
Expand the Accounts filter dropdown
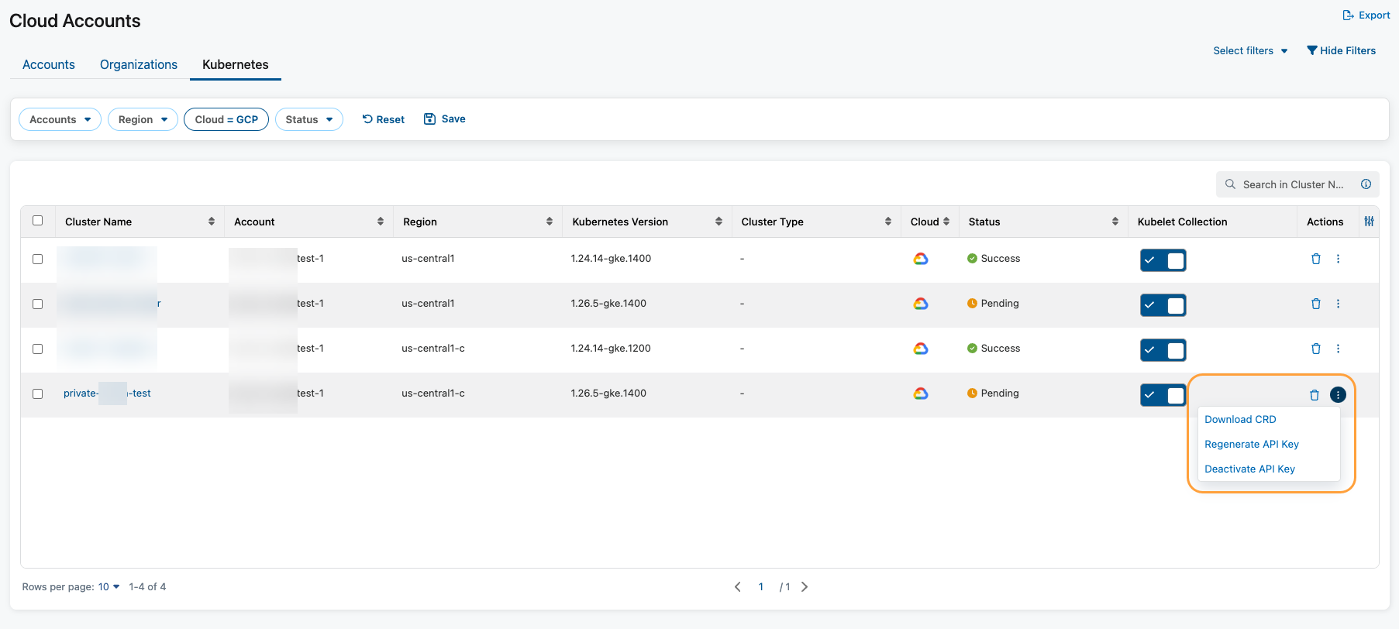60,119
